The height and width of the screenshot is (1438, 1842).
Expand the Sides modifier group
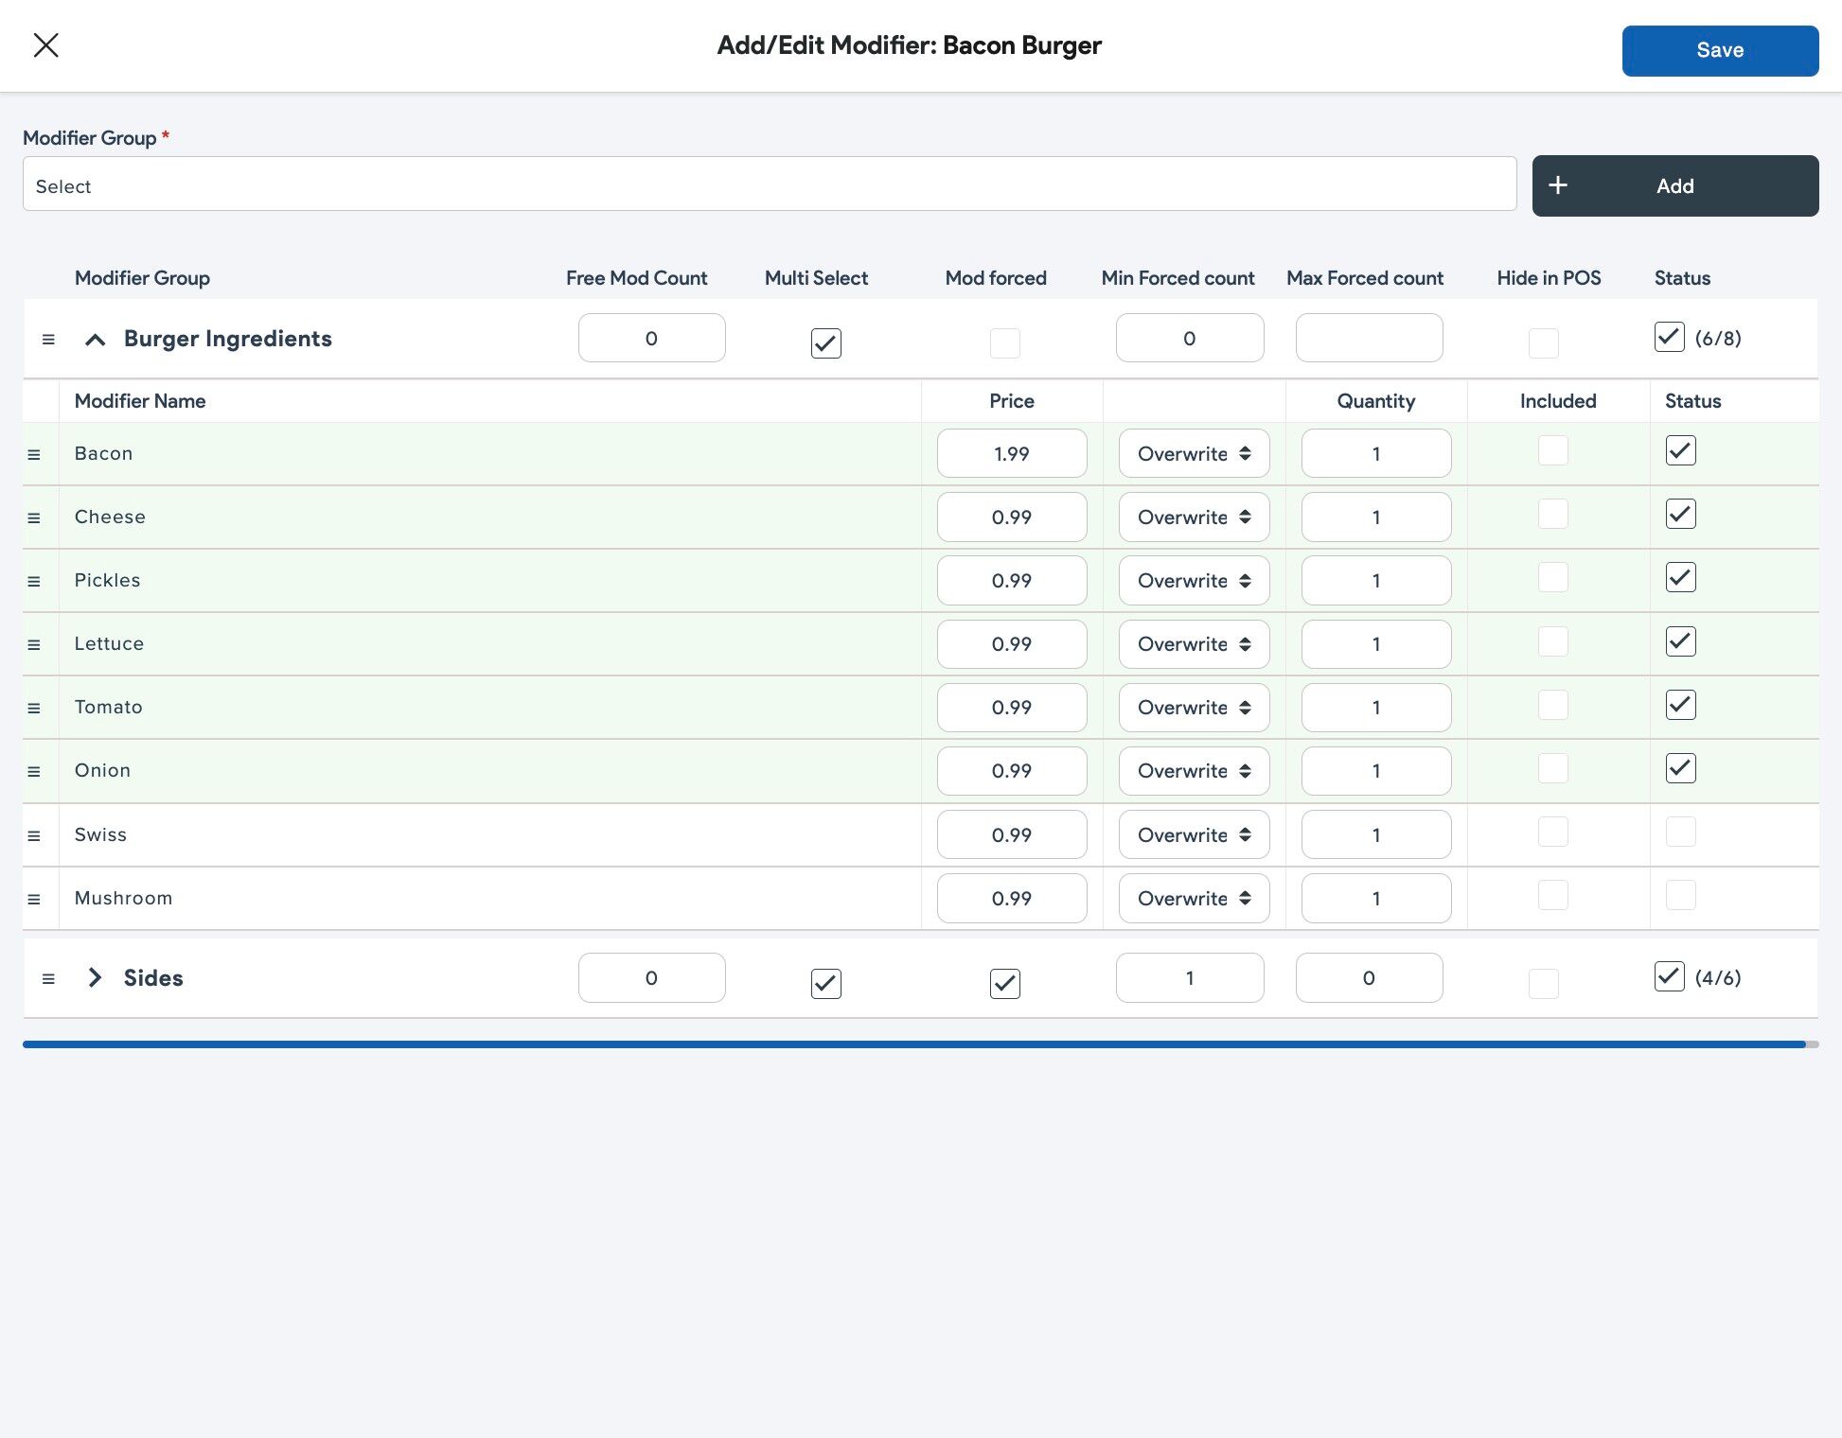point(95,978)
